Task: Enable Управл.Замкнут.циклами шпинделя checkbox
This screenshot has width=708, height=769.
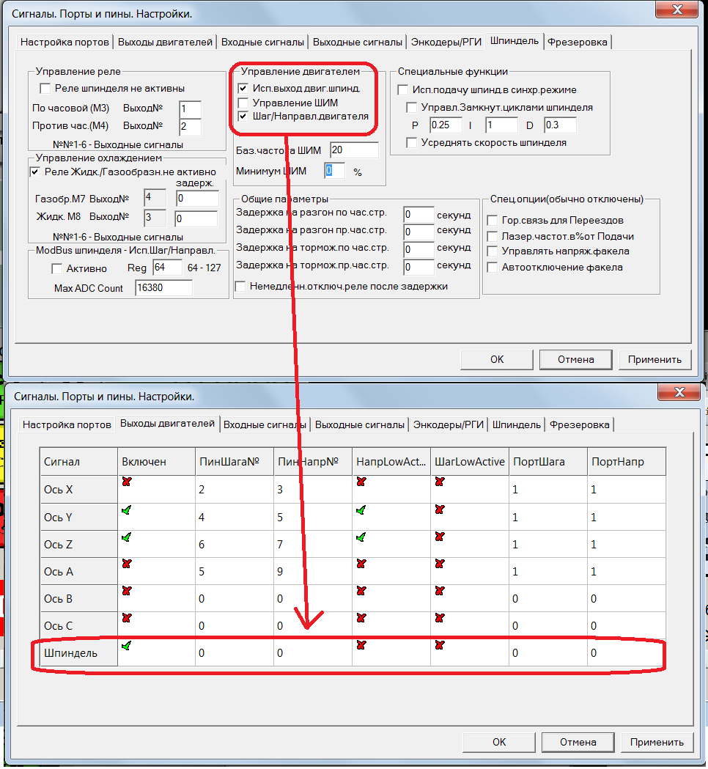Action: 412,108
